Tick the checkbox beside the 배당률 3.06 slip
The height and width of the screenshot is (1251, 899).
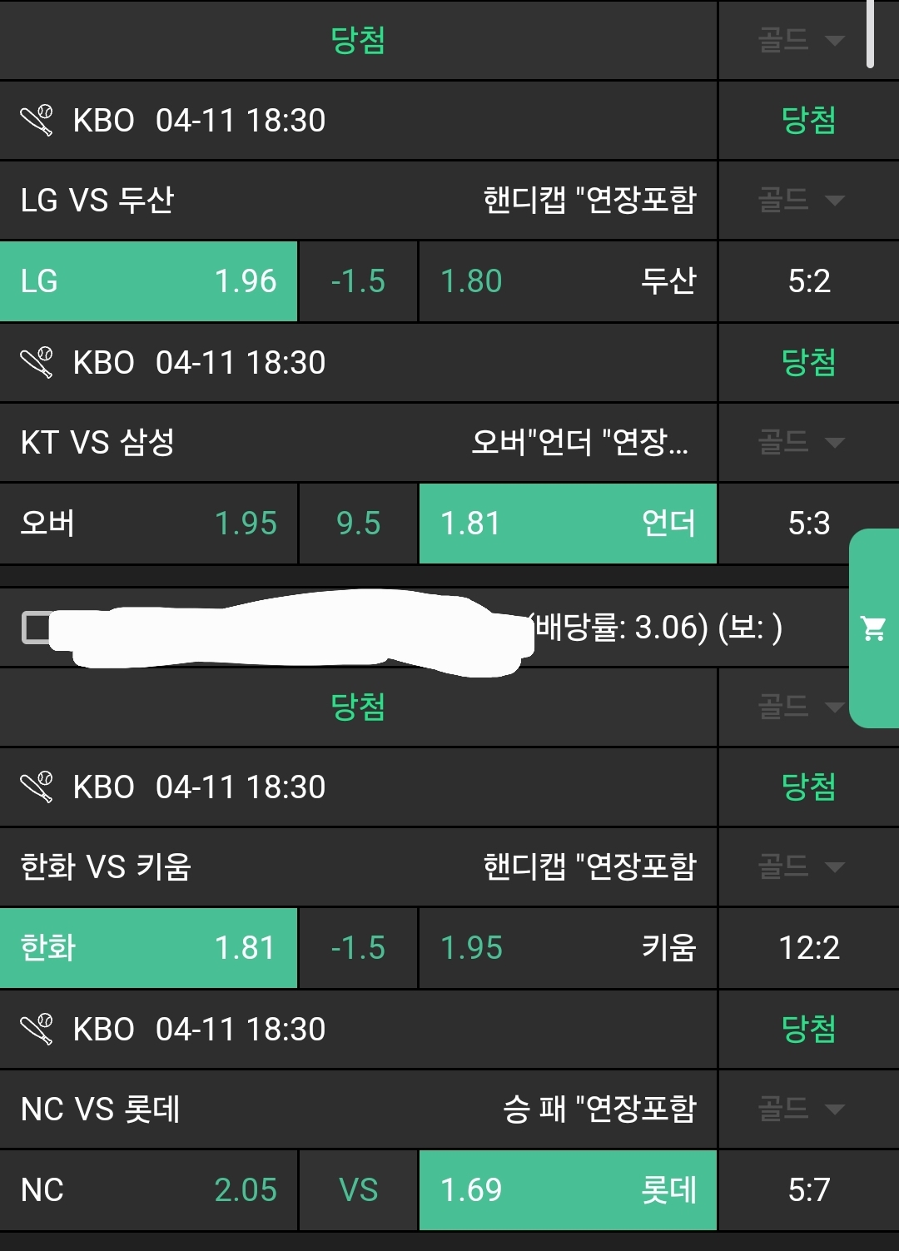(36, 628)
